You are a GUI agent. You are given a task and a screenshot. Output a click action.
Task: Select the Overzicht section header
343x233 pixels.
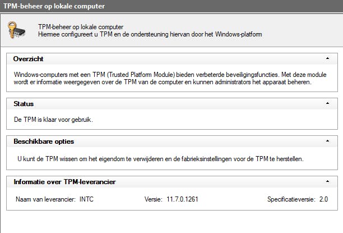(x=29, y=59)
